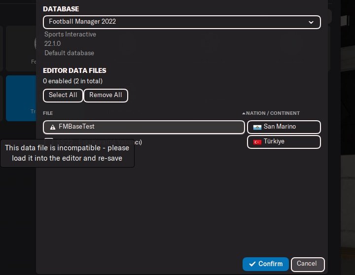Click the '0 enabled (2 in total)' text

click(x=72, y=81)
